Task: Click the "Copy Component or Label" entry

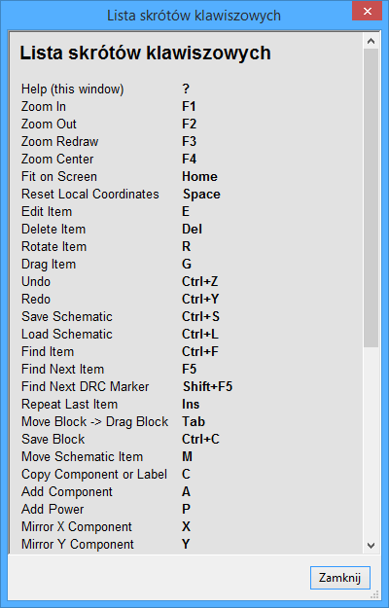Action: (94, 475)
